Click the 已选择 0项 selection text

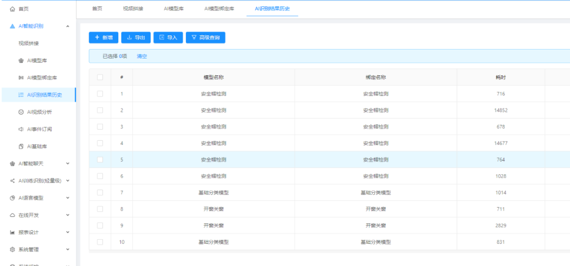pyautogui.click(x=115, y=56)
